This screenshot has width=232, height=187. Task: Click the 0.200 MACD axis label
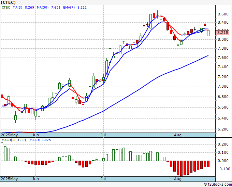(223, 144)
